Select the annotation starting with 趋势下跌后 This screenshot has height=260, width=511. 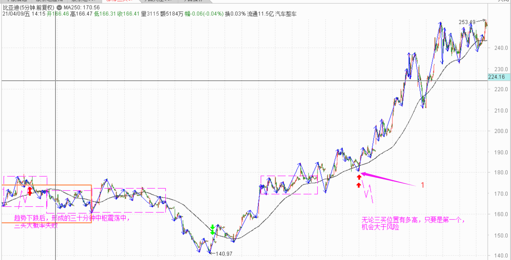[x=71, y=221]
